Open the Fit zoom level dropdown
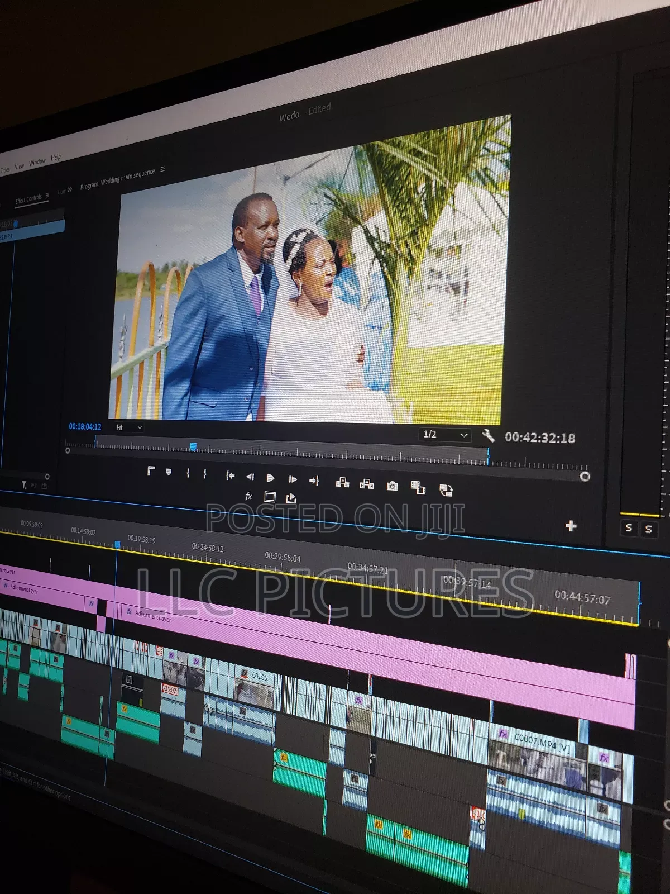Viewport: 670px width, 894px height. (128, 427)
